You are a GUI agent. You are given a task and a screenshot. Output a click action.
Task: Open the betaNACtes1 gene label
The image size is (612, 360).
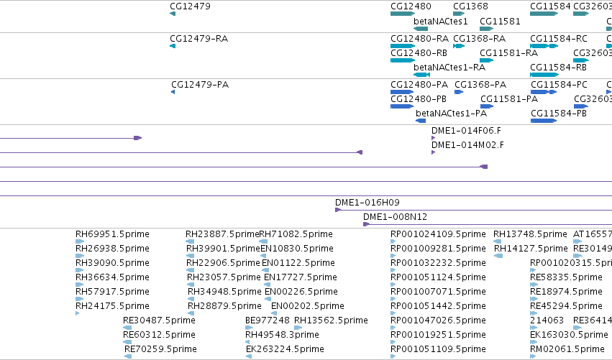[440, 21]
